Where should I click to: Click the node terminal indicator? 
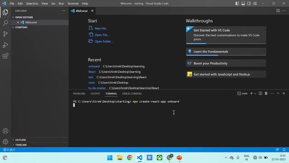coord(242,94)
